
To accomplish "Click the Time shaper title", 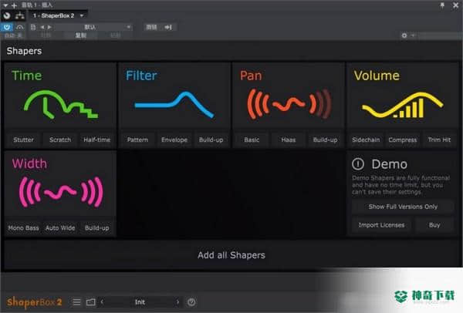I will [x=27, y=76].
